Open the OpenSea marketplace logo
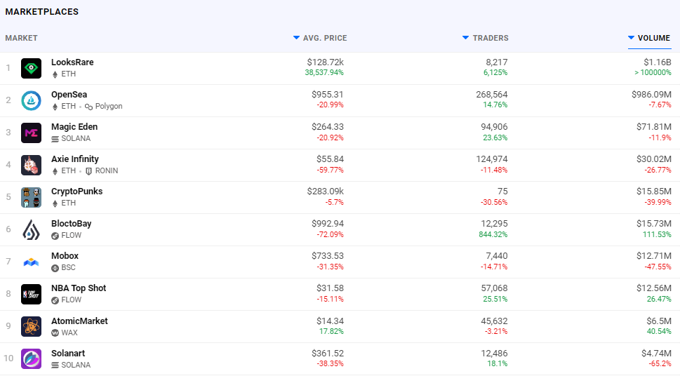The width and height of the screenshot is (680, 376). click(x=31, y=100)
